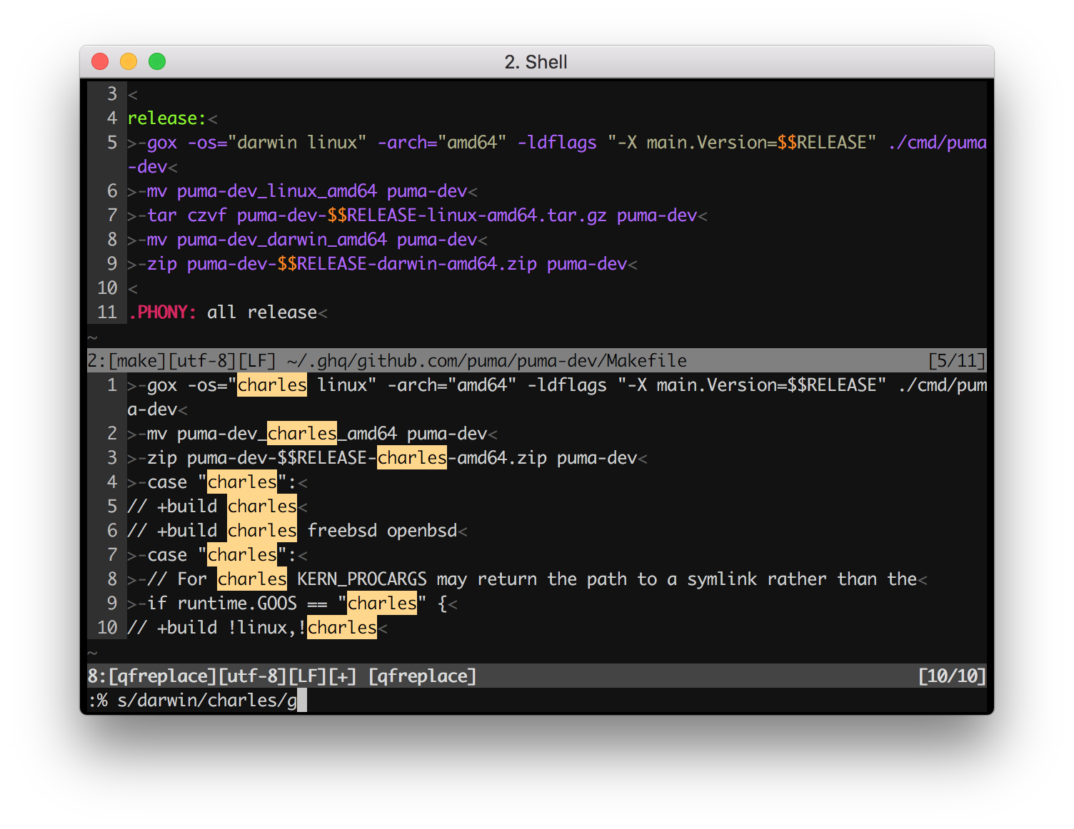Click the [5/11] position indicator
Screen dimensions: 1074x829
[957, 361]
